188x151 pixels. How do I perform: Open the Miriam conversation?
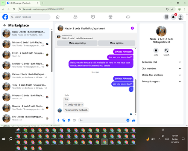(25, 44)
